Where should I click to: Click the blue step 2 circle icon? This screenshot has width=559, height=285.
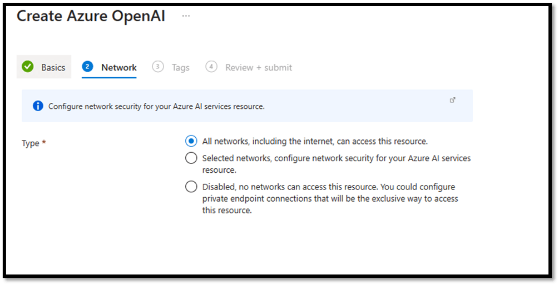(87, 67)
